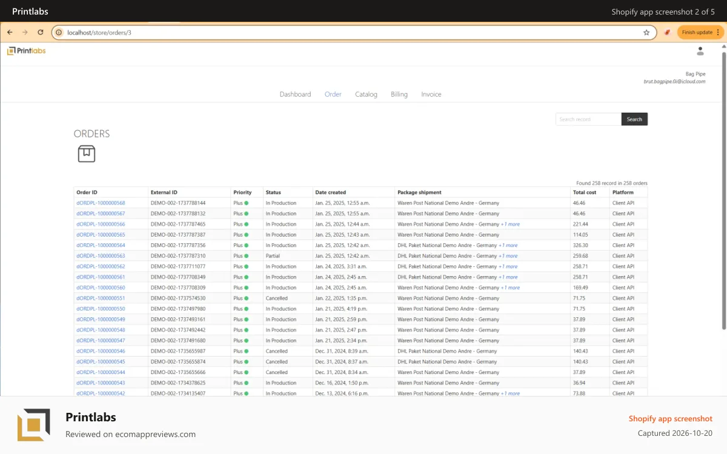Click the site info icon in address bar

pos(59,32)
